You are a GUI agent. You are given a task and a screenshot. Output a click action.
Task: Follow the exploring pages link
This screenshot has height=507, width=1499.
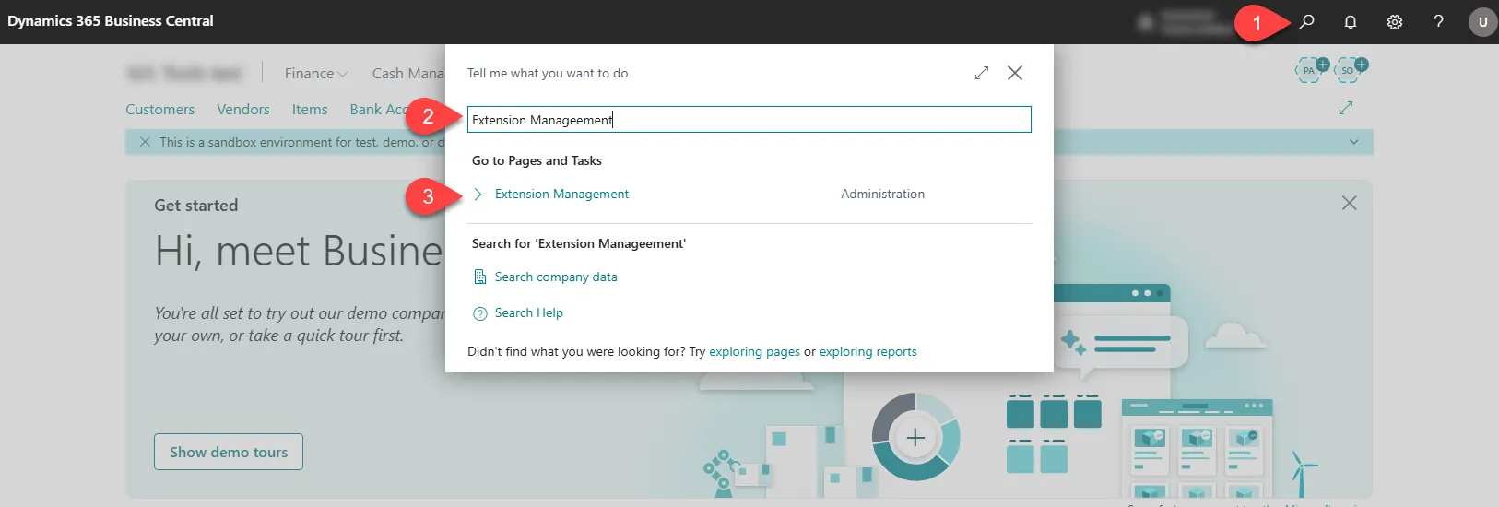754,352
